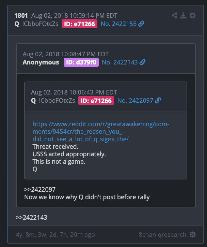Open post No. 2422155 link

click(x=118, y=24)
